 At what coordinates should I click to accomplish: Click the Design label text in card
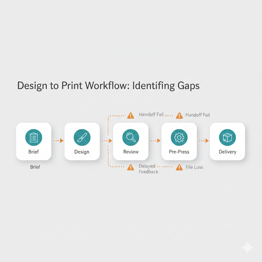(82, 152)
